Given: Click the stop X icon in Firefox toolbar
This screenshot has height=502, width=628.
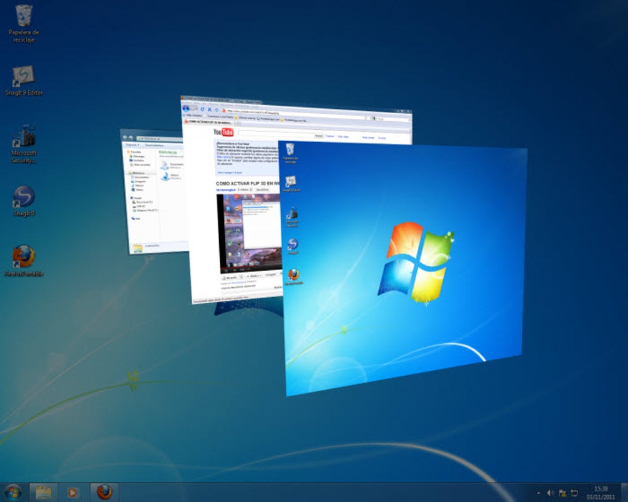Looking at the screenshot, I should (209, 110).
